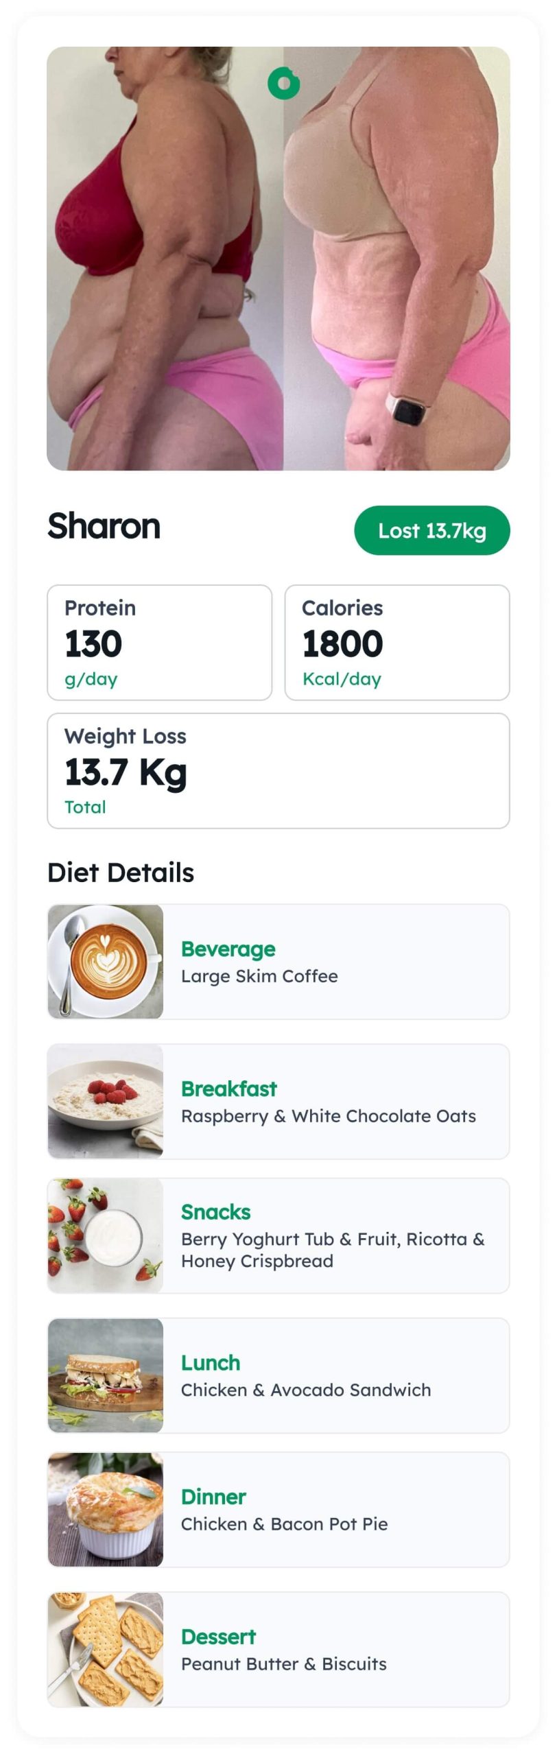Click the raspberry oats bowl image

click(106, 1102)
